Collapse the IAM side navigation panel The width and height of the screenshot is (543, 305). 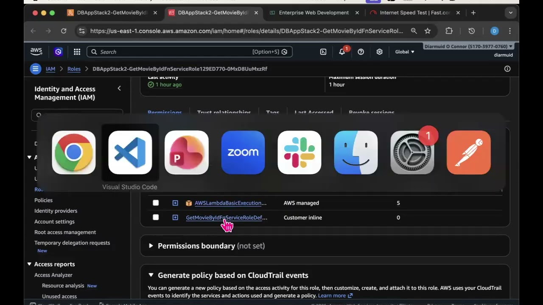[119, 88]
